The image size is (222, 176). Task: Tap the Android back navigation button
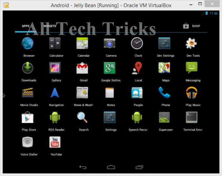pyautogui.click(x=83, y=167)
